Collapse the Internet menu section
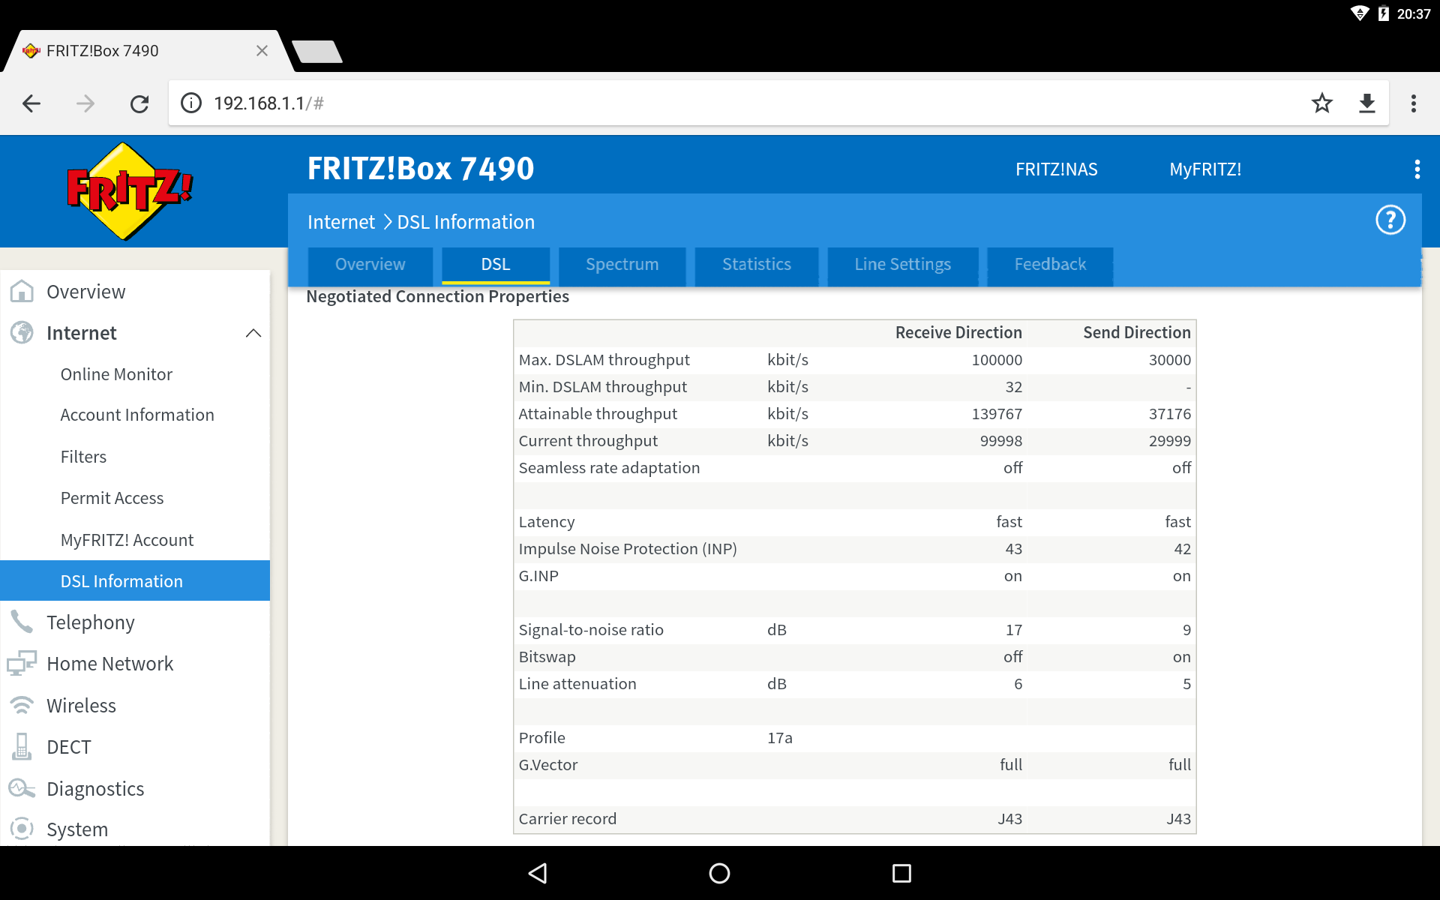The height and width of the screenshot is (900, 1440). pyautogui.click(x=253, y=333)
